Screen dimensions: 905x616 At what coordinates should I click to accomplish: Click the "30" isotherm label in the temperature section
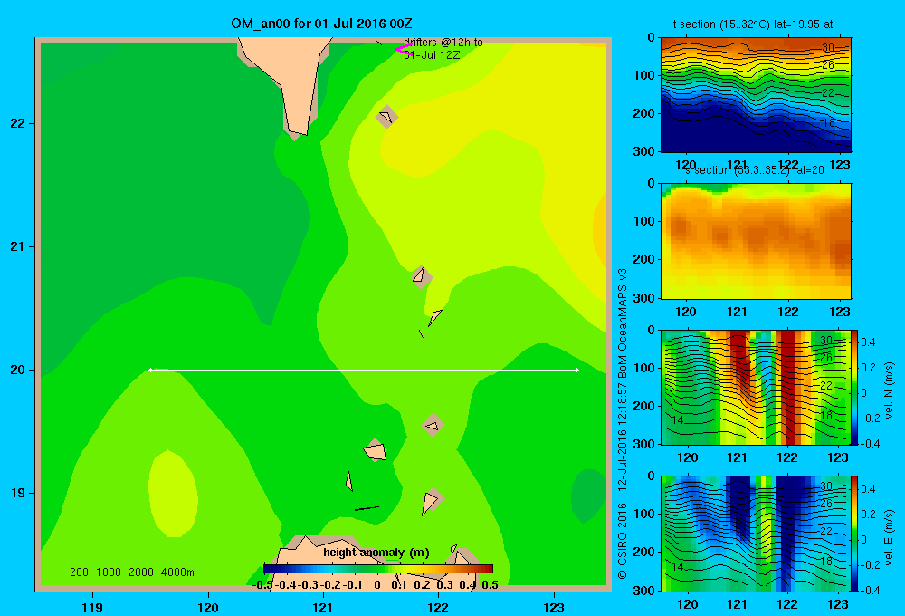click(x=828, y=48)
